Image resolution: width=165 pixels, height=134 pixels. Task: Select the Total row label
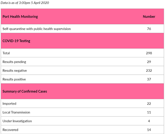(x=6, y=53)
